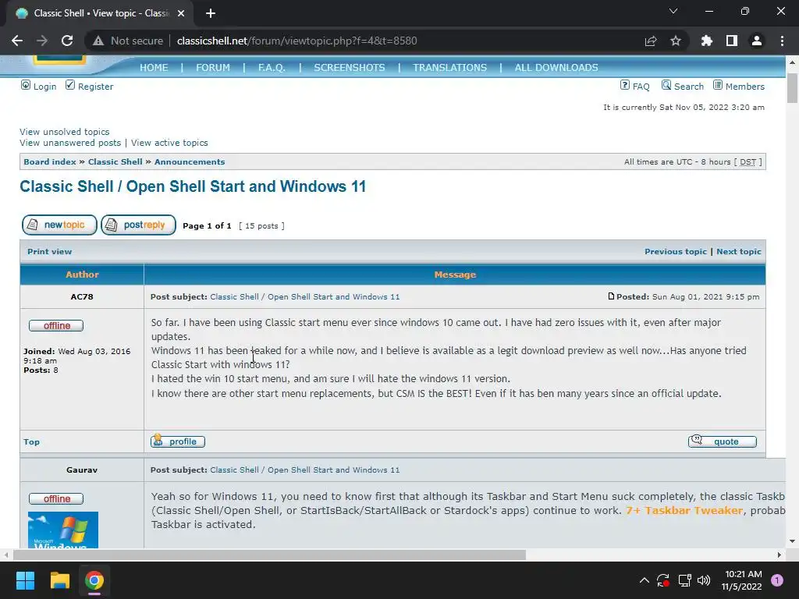
Task: Open F.A.Q. in the site navigation
Action: tap(272, 67)
